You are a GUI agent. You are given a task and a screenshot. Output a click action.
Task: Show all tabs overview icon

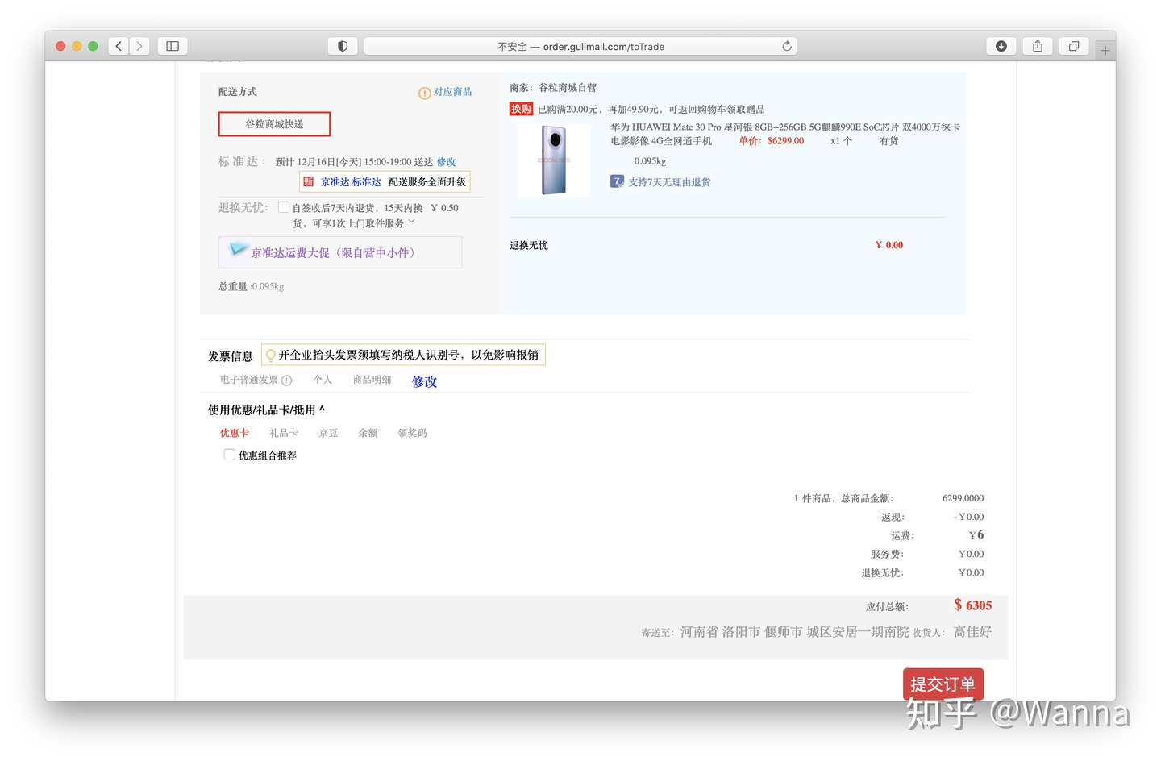(x=1074, y=46)
